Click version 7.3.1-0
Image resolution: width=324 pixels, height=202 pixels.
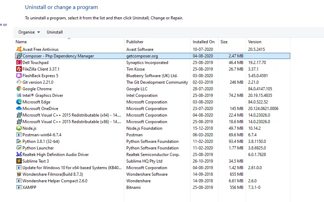coord(254,187)
